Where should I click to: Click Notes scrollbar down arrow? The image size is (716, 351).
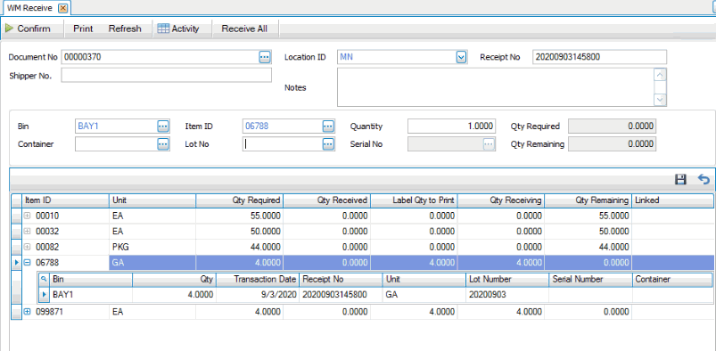pos(661,100)
